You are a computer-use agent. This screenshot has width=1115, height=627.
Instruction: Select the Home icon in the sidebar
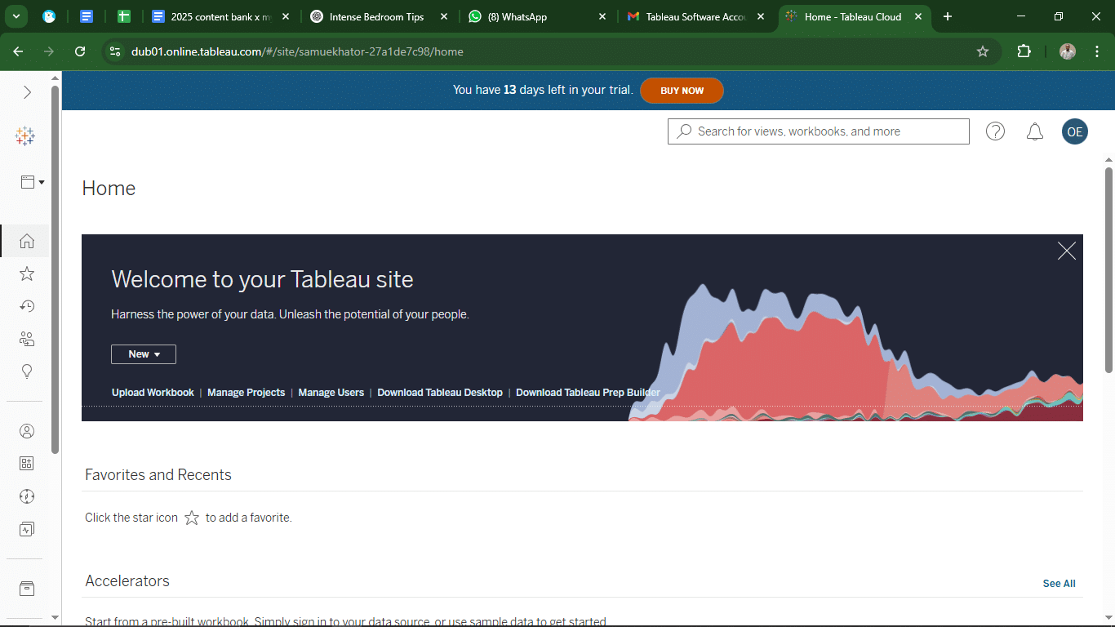(x=26, y=241)
